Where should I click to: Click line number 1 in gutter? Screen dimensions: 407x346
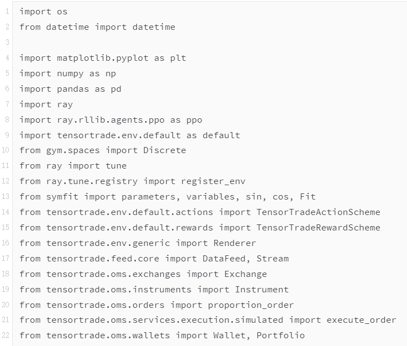(x=7, y=12)
